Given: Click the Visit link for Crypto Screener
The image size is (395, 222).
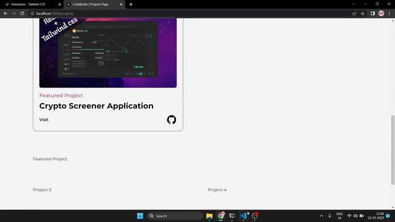Looking at the screenshot, I should pyautogui.click(x=44, y=120).
